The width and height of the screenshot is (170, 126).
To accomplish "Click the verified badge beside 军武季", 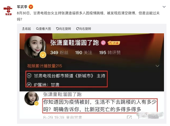I will (31, 7).
